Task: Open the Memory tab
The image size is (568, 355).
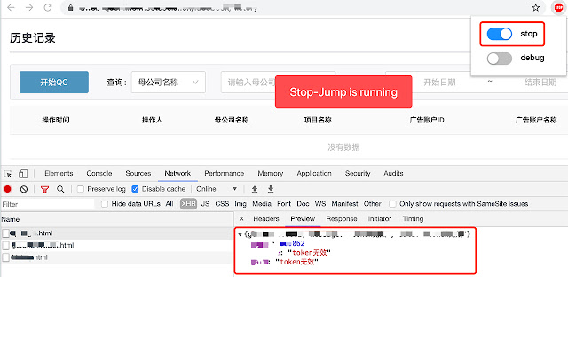Action: (270, 174)
